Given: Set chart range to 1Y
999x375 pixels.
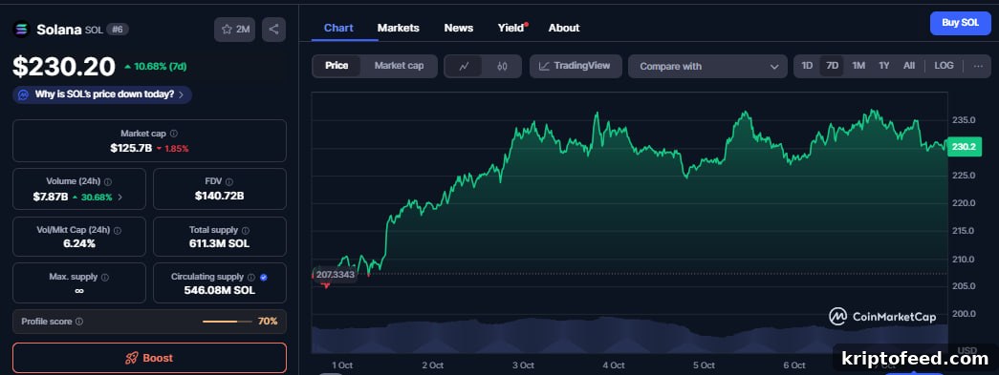Looking at the screenshot, I should pos(883,66).
